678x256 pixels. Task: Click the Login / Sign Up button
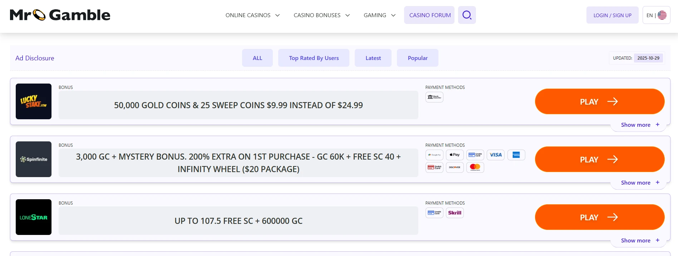[x=612, y=15]
